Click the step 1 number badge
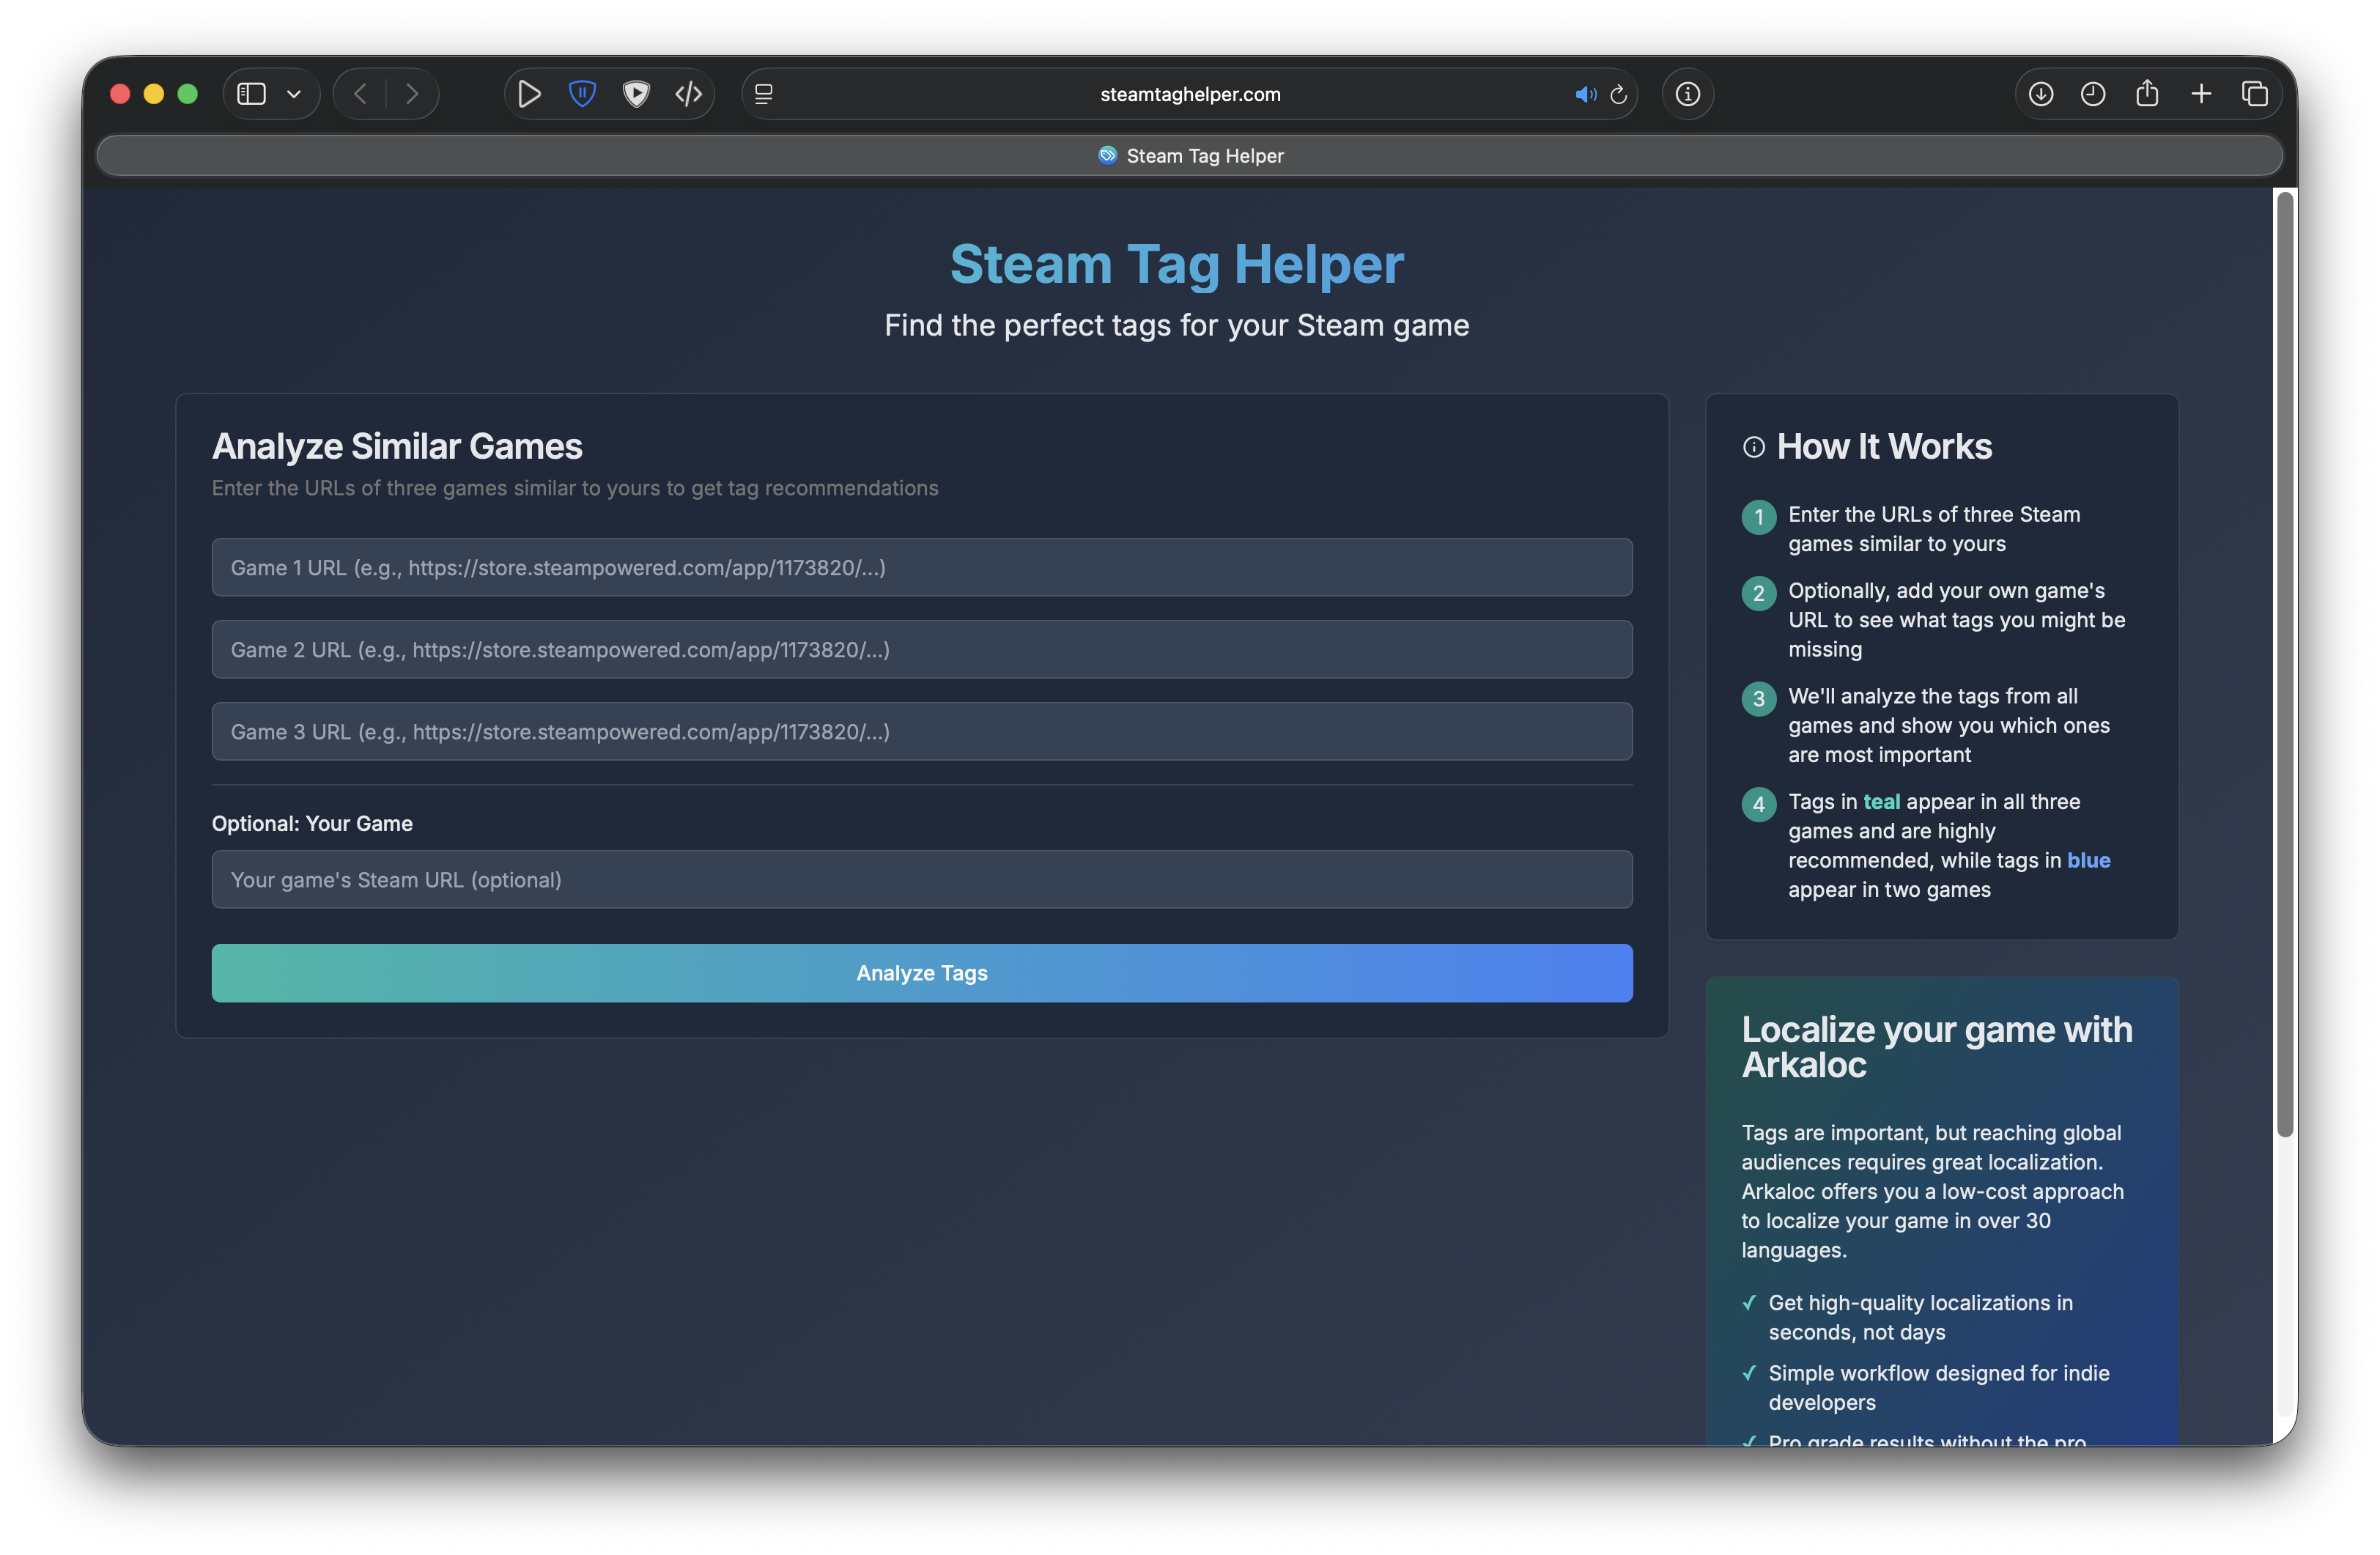2380x1555 pixels. [x=1759, y=517]
